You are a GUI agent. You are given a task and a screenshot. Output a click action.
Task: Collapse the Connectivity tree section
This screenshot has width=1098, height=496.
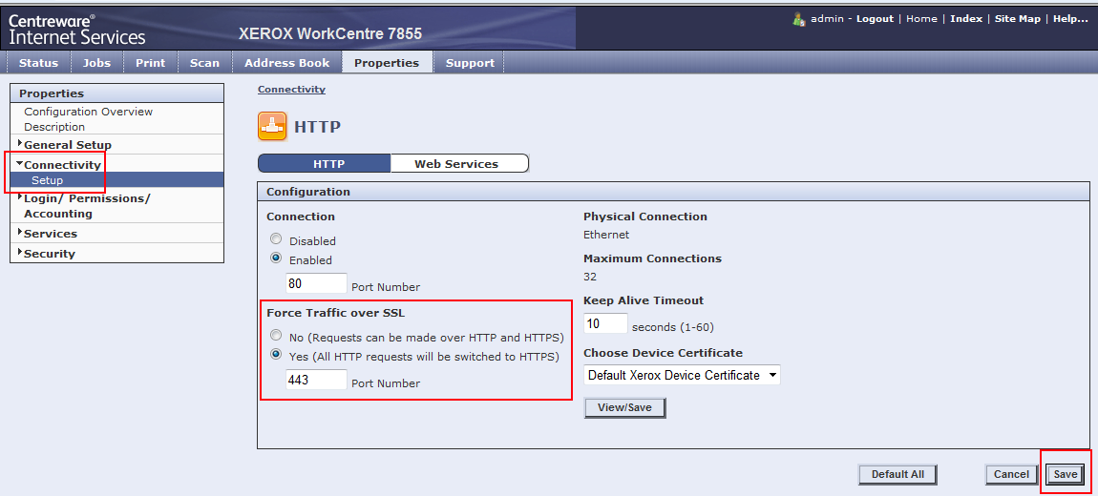click(x=61, y=165)
